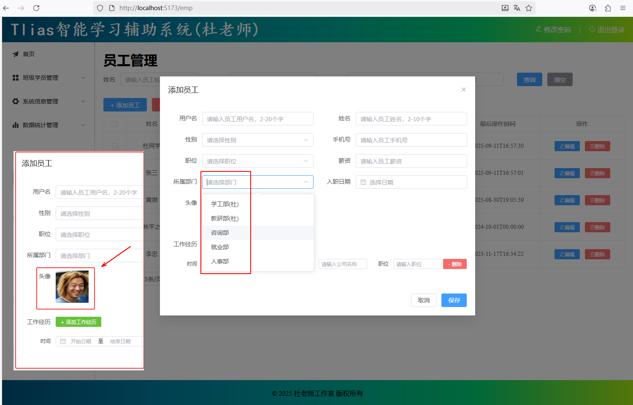
Task: Close the 添加员工 dialog
Action: [x=464, y=90]
